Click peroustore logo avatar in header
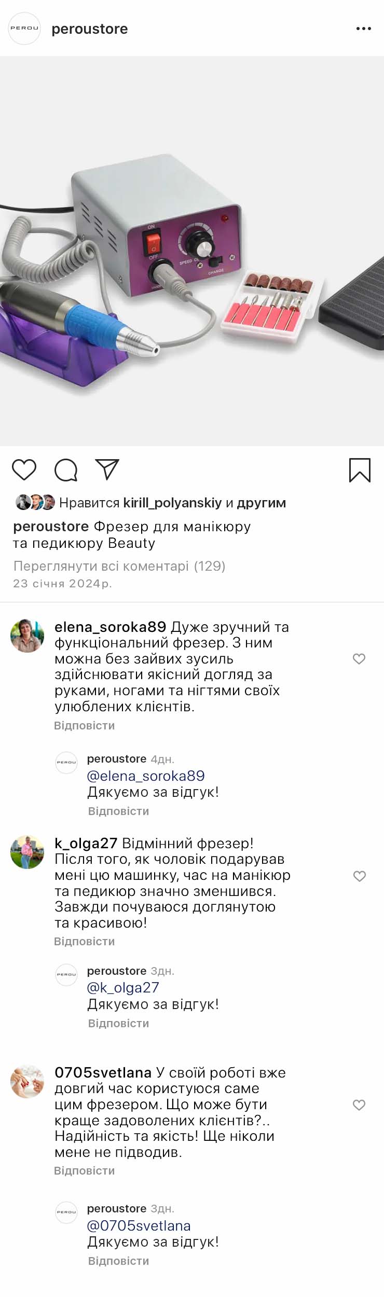The height and width of the screenshot is (1297, 384). point(24,29)
